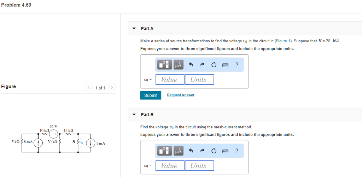Go to next figure arrow
The width and height of the screenshot is (362, 177).
112,87
